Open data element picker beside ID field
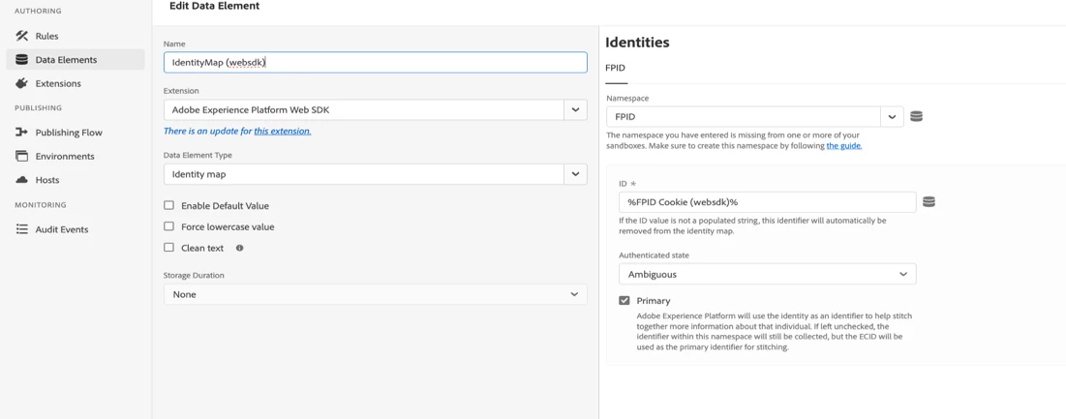This screenshot has width=1066, height=419. click(929, 202)
